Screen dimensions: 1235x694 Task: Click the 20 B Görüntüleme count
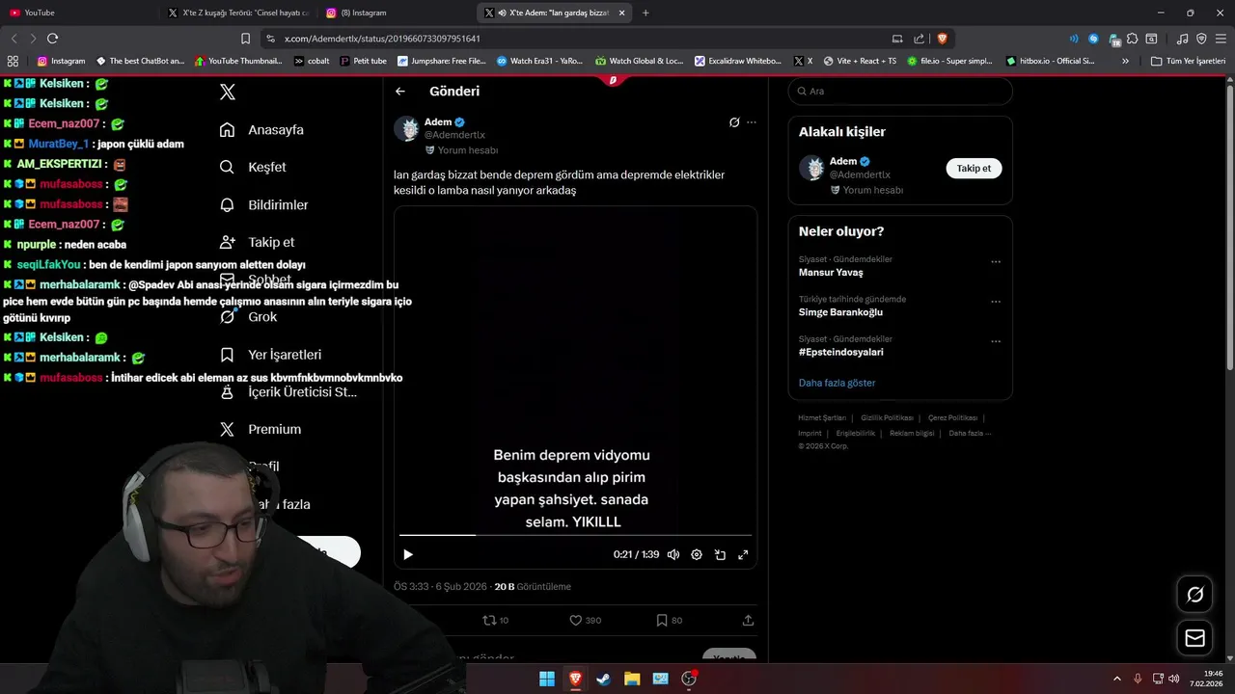[533, 586]
